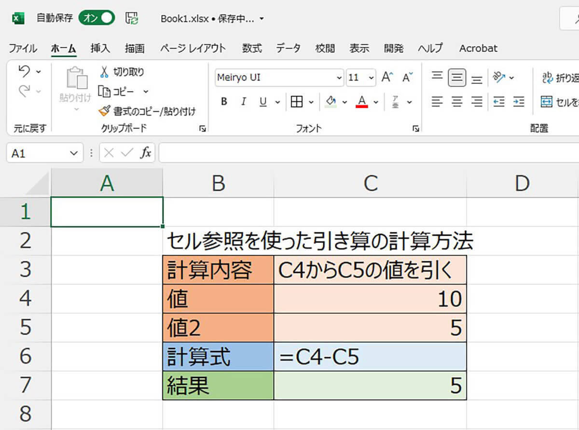
Task: Click the Insert Function fx icon
Action: (x=145, y=153)
